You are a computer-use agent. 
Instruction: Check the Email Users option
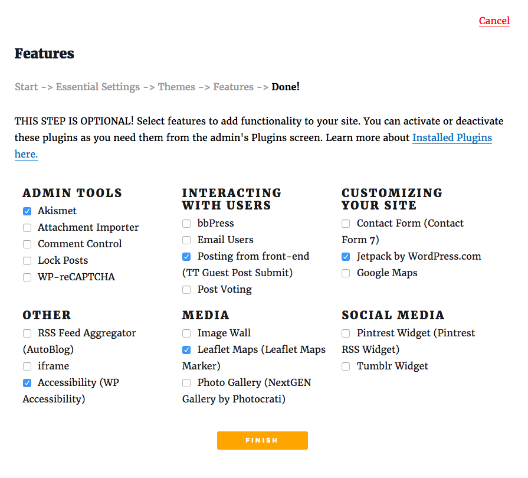[x=186, y=240]
